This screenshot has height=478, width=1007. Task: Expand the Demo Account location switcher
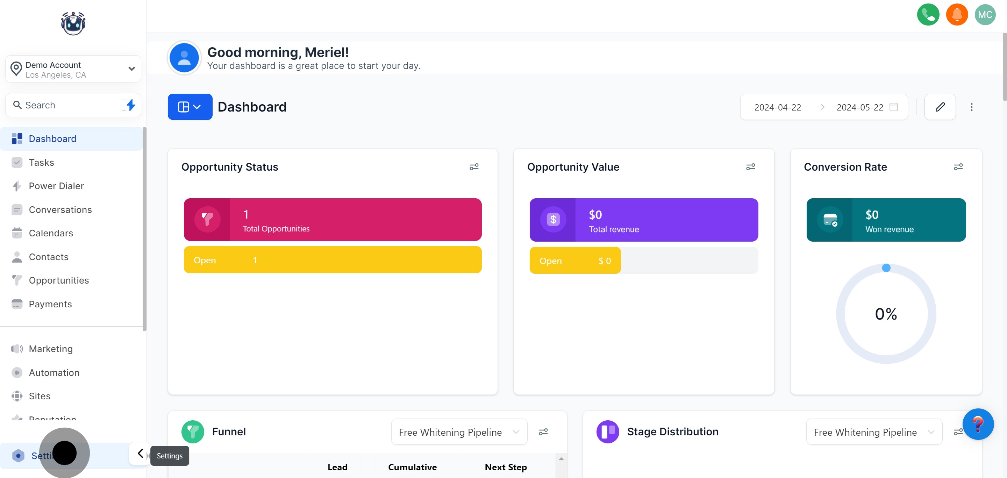click(73, 69)
